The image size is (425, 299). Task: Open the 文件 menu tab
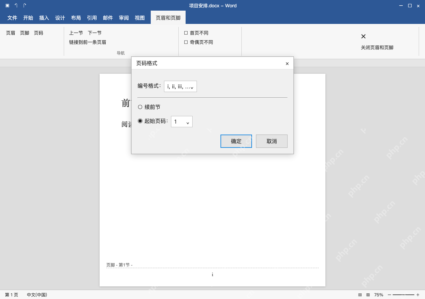[12, 18]
